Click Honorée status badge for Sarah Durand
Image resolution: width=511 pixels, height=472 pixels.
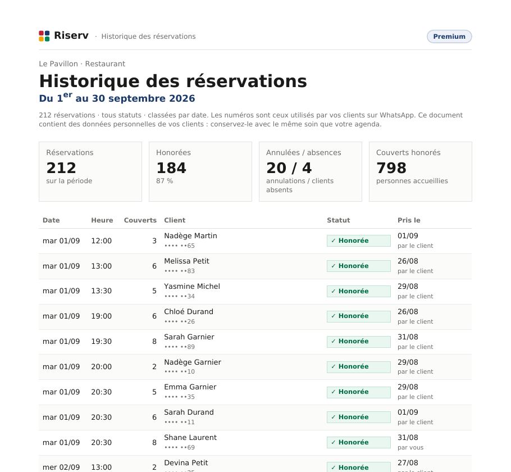pyautogui.click(x=358, y=417)
